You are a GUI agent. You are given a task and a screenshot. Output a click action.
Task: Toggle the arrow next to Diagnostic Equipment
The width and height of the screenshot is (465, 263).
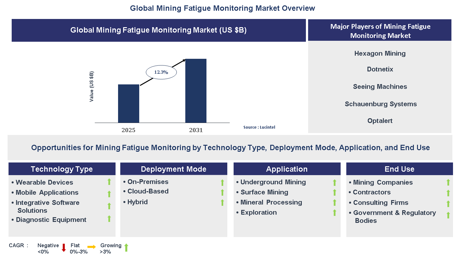pyautogui.click(x=109, y=219)
